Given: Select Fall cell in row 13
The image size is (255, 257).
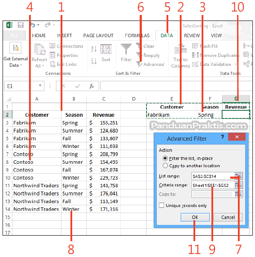Looking at the screenshot, I should [74, 201].
